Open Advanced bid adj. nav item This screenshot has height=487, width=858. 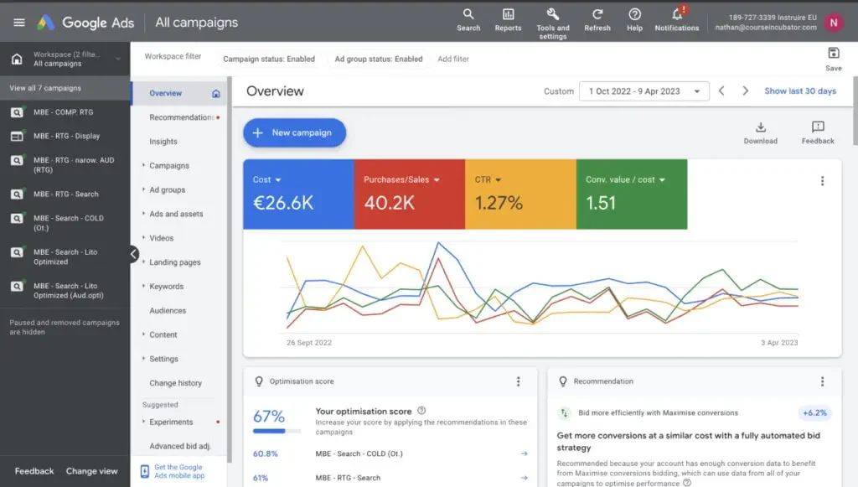180,447
